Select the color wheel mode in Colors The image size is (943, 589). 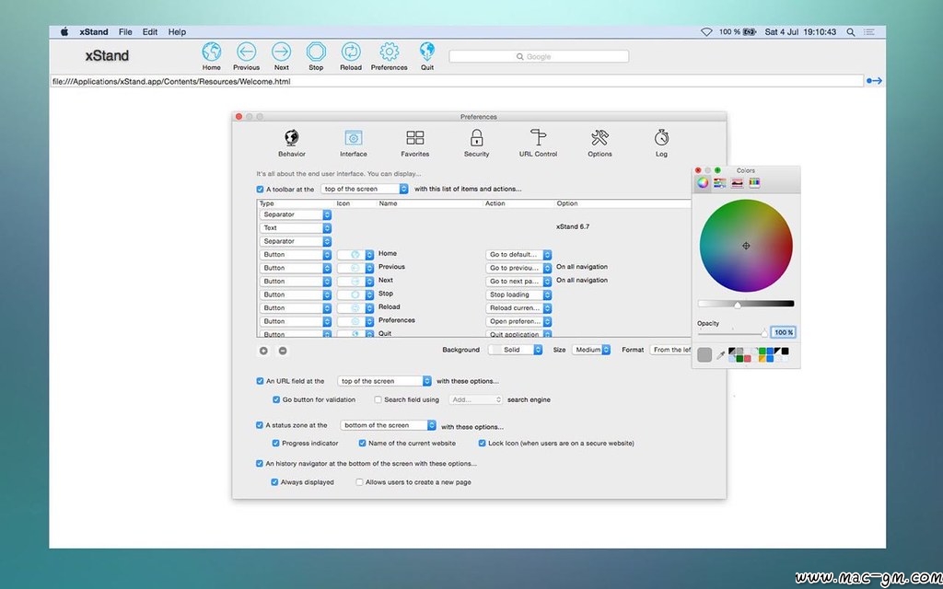click(x=703, y=183)
